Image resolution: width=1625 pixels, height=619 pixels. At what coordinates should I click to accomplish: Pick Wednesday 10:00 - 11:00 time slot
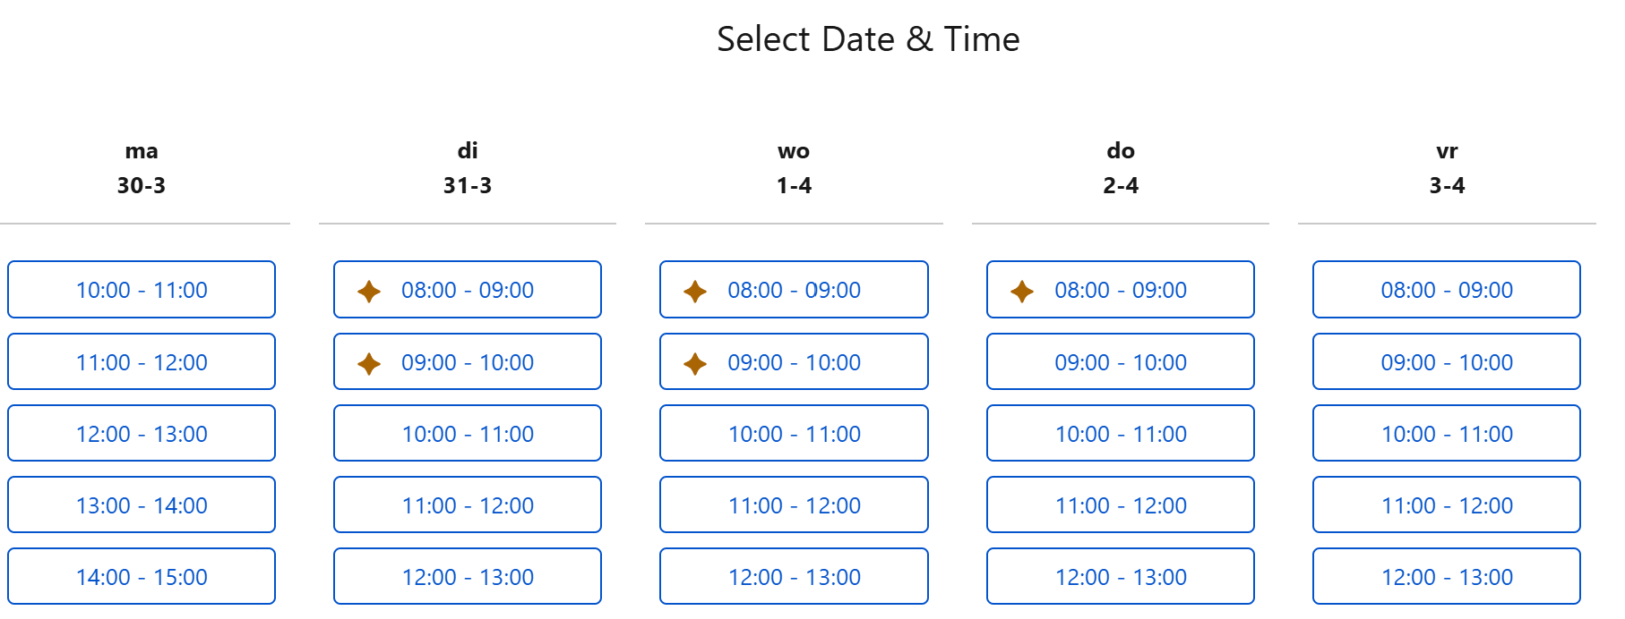click(794, 434)
